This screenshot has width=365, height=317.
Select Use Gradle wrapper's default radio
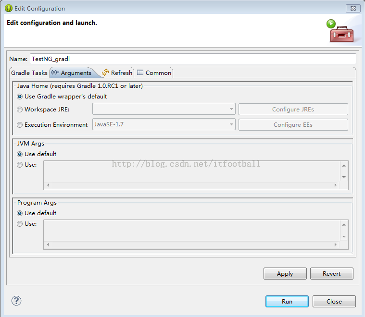20,97
